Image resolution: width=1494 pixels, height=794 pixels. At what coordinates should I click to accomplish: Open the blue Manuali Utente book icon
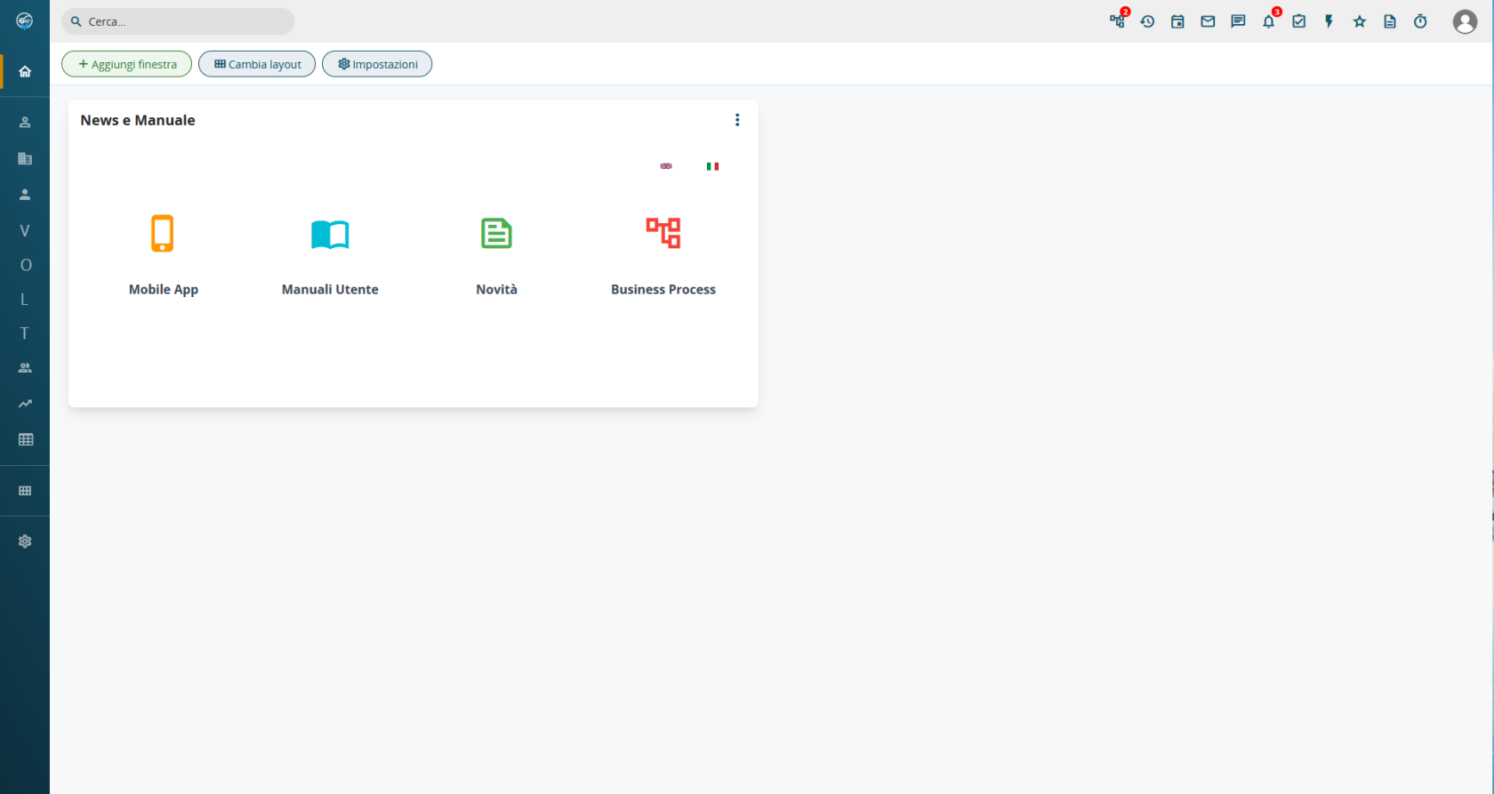coord(330,235)
